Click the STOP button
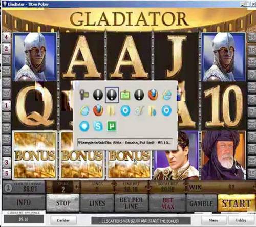 click(x=63, y=203)
